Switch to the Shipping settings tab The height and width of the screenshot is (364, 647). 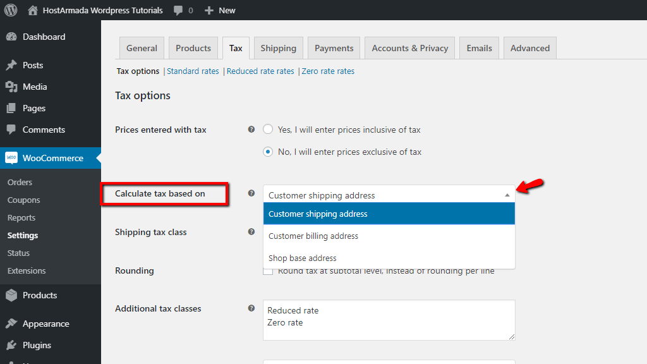278,48
